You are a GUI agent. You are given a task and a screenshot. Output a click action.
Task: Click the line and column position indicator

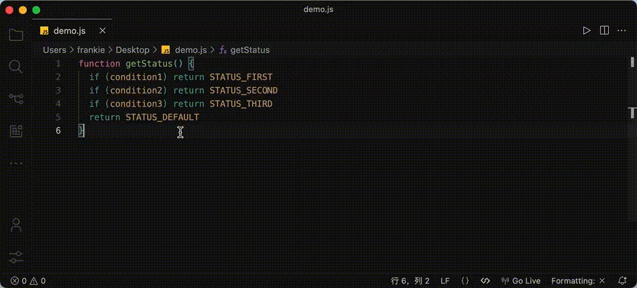point(410,281)
